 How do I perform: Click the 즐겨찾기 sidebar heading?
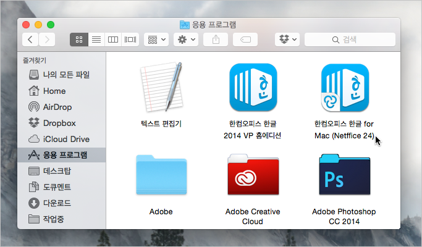coord(35,61)
